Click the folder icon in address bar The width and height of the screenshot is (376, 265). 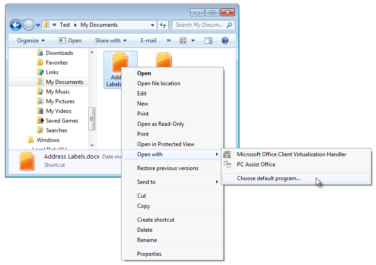46,25
